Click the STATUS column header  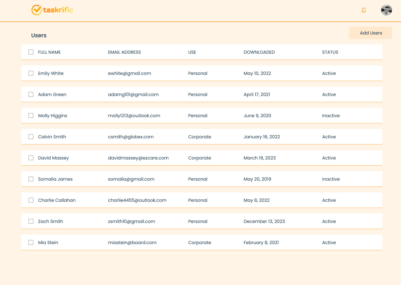[x=330, y=52]
